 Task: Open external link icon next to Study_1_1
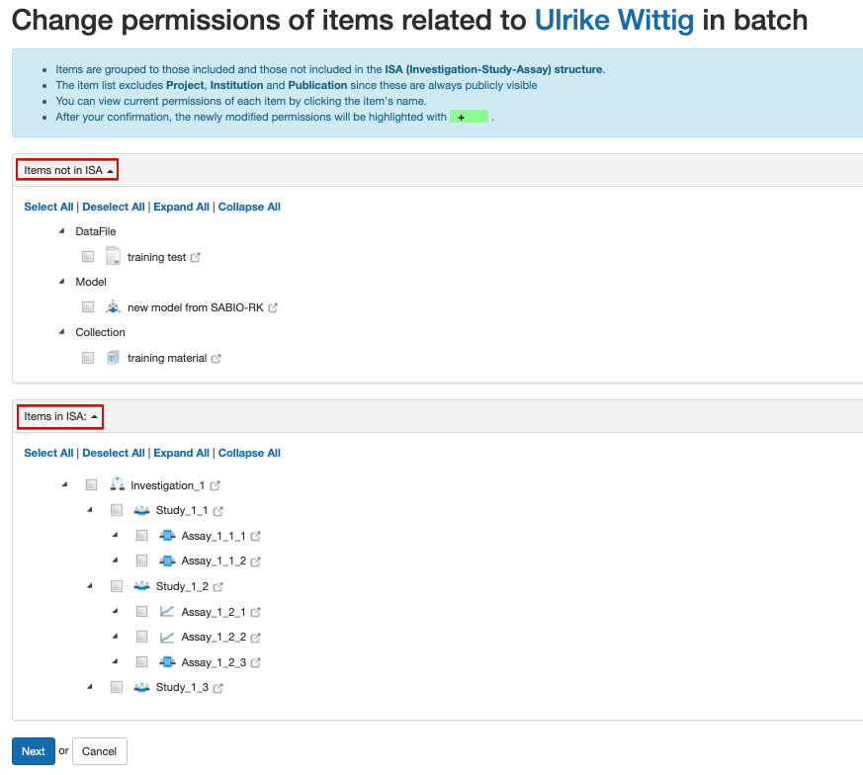pos(218,511)
